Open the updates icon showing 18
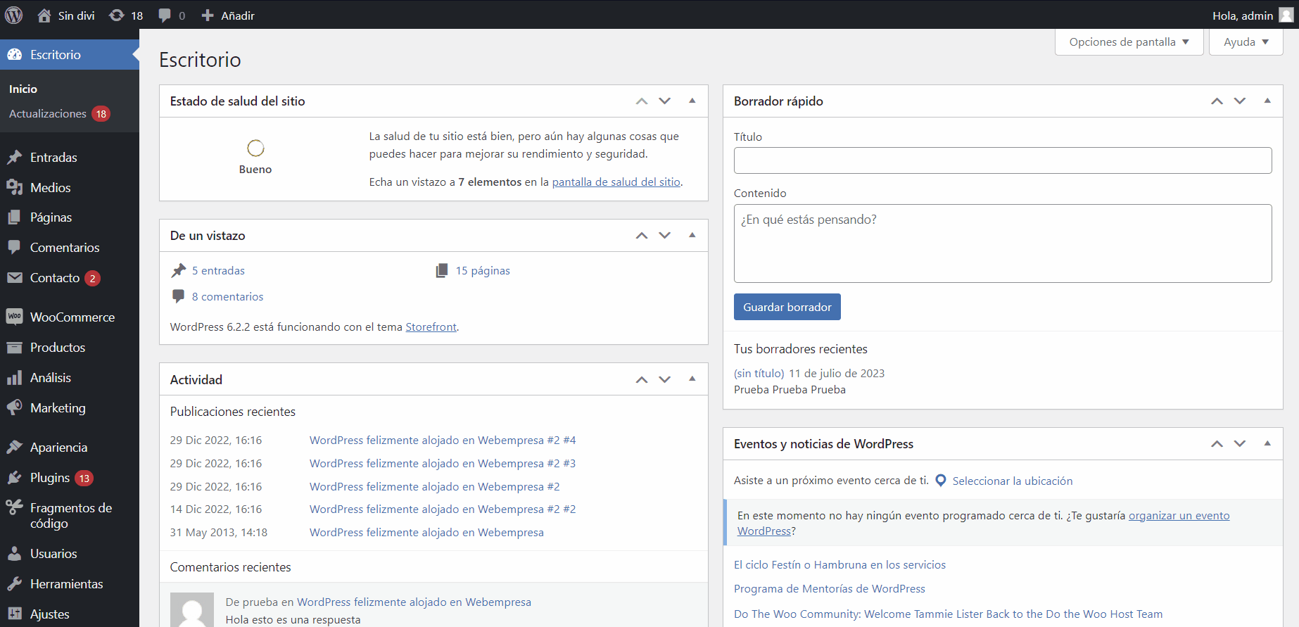This screenshot has height=627, width=1299. pyautogui.click(x=117, y=15)
